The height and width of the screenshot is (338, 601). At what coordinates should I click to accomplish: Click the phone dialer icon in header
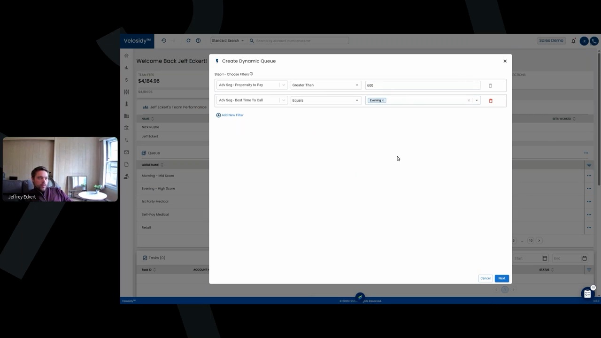(x=594, y=41)
